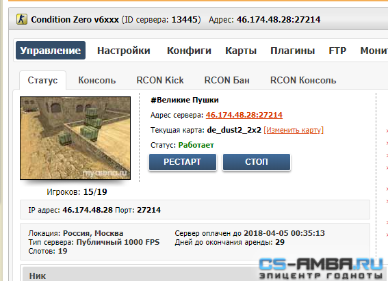388x281 pixels.
Task: Open the Конфиги section
Action: pos(189,51)
